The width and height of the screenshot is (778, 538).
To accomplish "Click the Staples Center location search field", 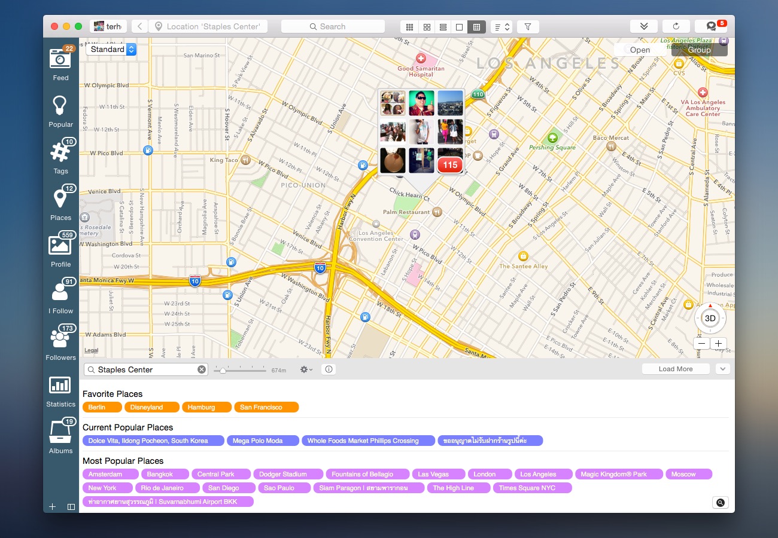I will tap(146, 369).
